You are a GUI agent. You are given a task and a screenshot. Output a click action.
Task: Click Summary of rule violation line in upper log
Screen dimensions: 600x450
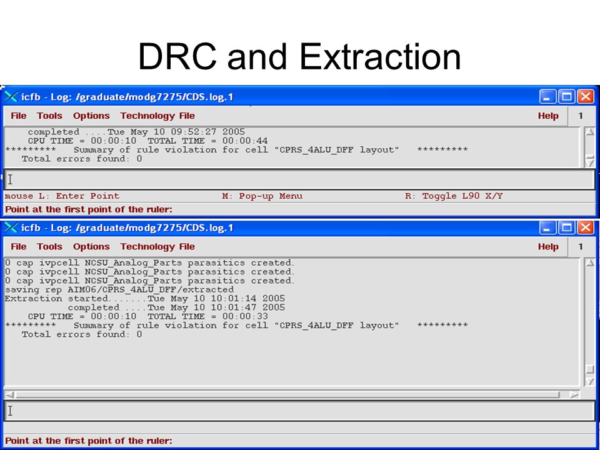236,150
